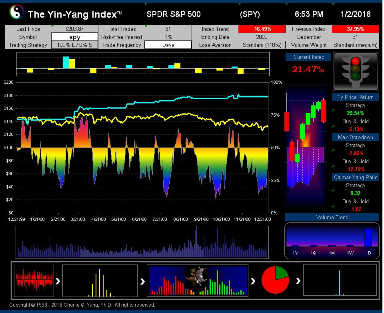Viewport: 384px width, 313px height.
Task: Open the red price noise thumbnail chart
Action: click(x=34, y=281)
